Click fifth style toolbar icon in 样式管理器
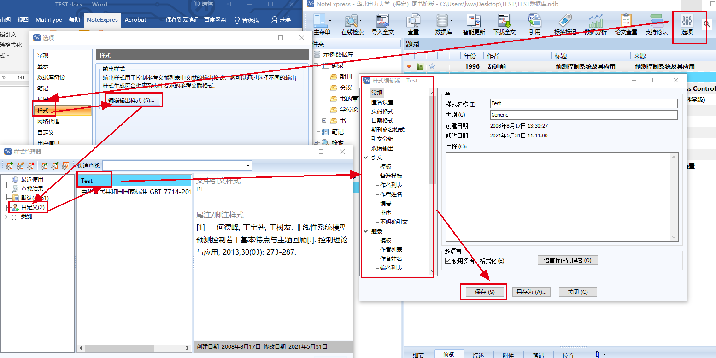716x358 pixels. pyautogui.click(x=55, y=165)
